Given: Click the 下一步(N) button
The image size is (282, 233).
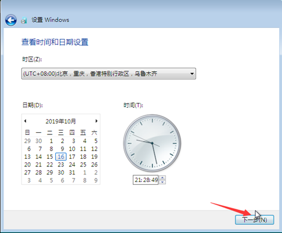Looking at the screenshot, I should tap(254, 220).
